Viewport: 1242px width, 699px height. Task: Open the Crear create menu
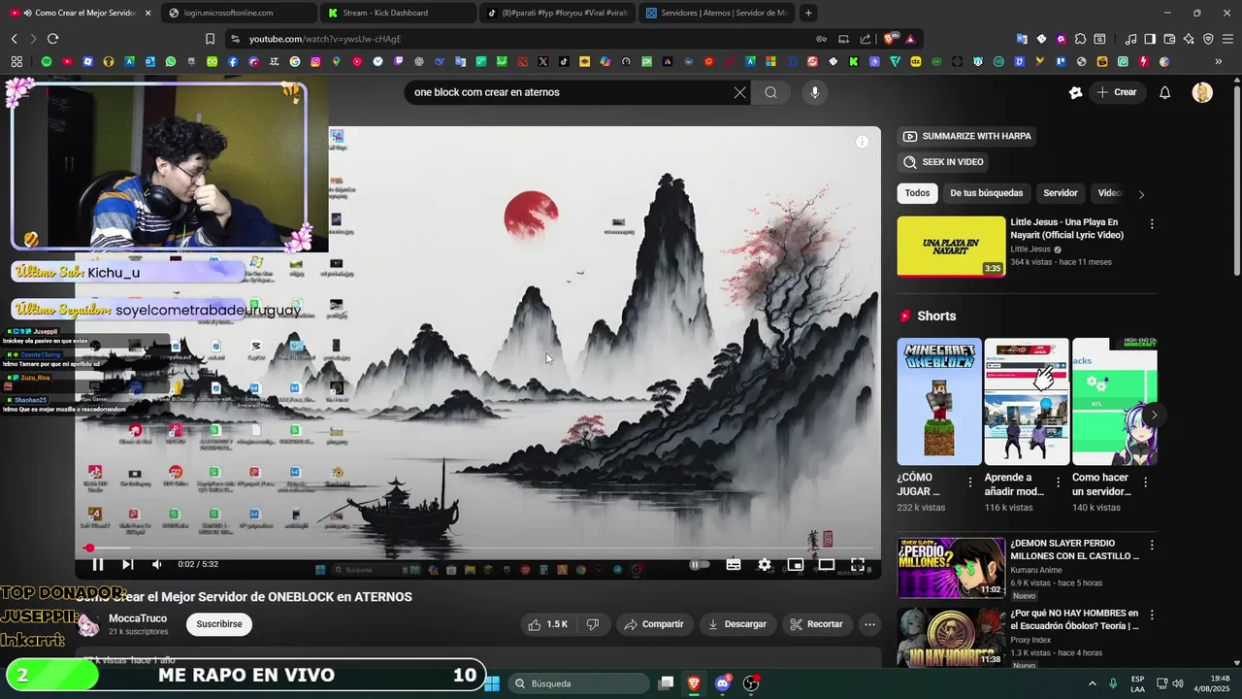tap(1117, 92)
